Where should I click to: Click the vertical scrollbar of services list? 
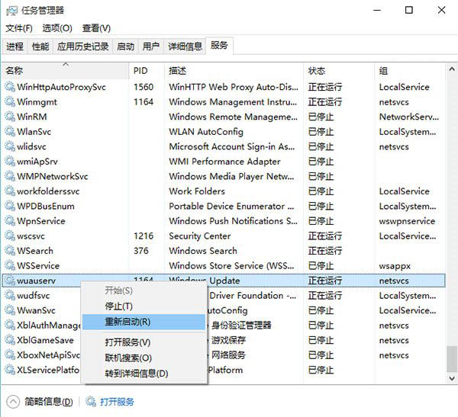coord(450,229)
